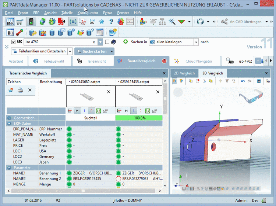Click the horizontal scrollbar of comparison table
Screen dimensions: 276x206
pyautogui.click(x=83, y=191)
